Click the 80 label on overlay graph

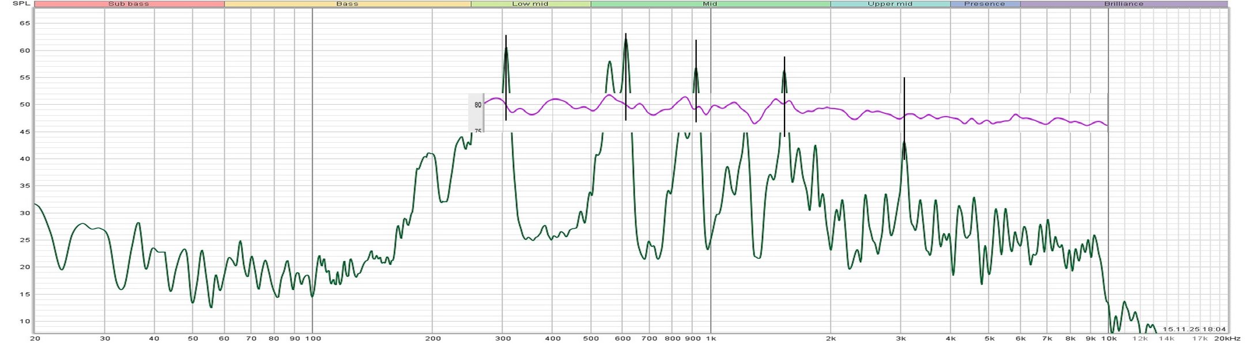point(478,105)
